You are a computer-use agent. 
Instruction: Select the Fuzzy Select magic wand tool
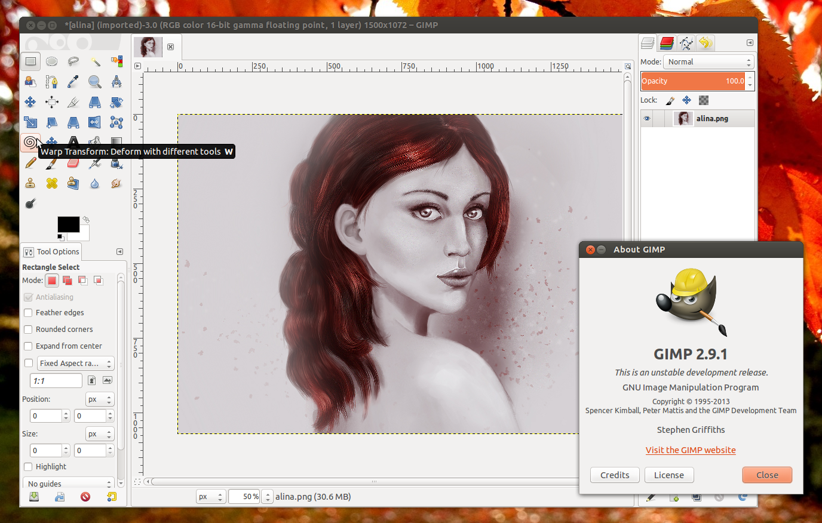click(94, 61)
